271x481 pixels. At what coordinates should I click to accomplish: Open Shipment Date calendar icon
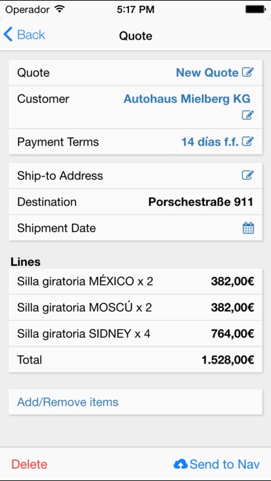tap(249, 228)
